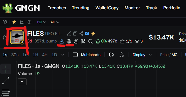The image size is (186, 97).
Task: Open the All filter dropdown
Action: point(55,22)
